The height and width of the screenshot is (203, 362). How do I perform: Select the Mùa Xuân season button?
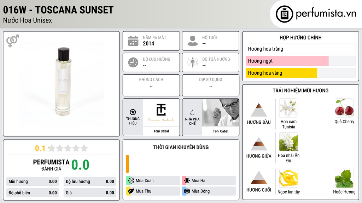coord(153,180)
